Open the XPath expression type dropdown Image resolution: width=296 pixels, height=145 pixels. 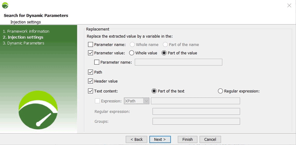pyautogui.click(x=136, y=101)
